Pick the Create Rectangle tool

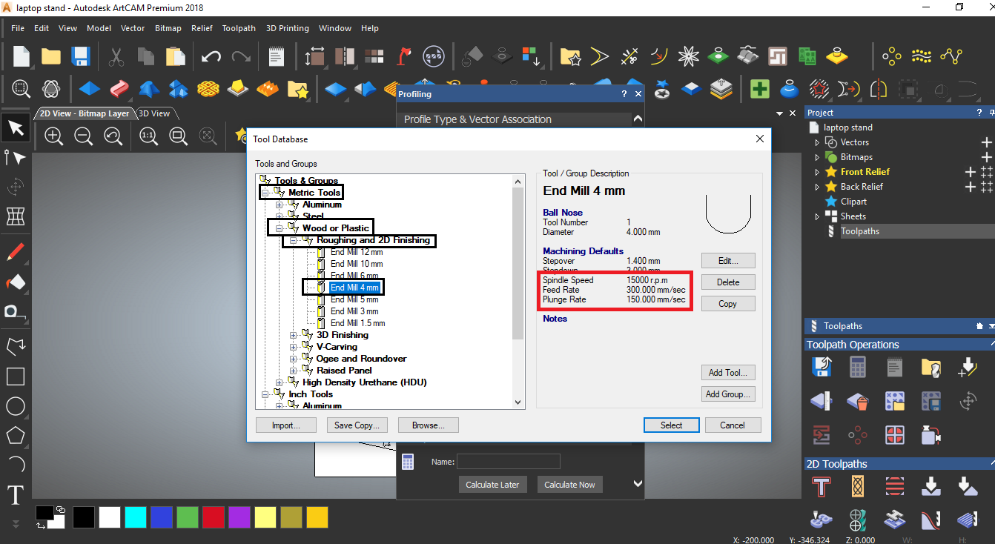(16, 377)
